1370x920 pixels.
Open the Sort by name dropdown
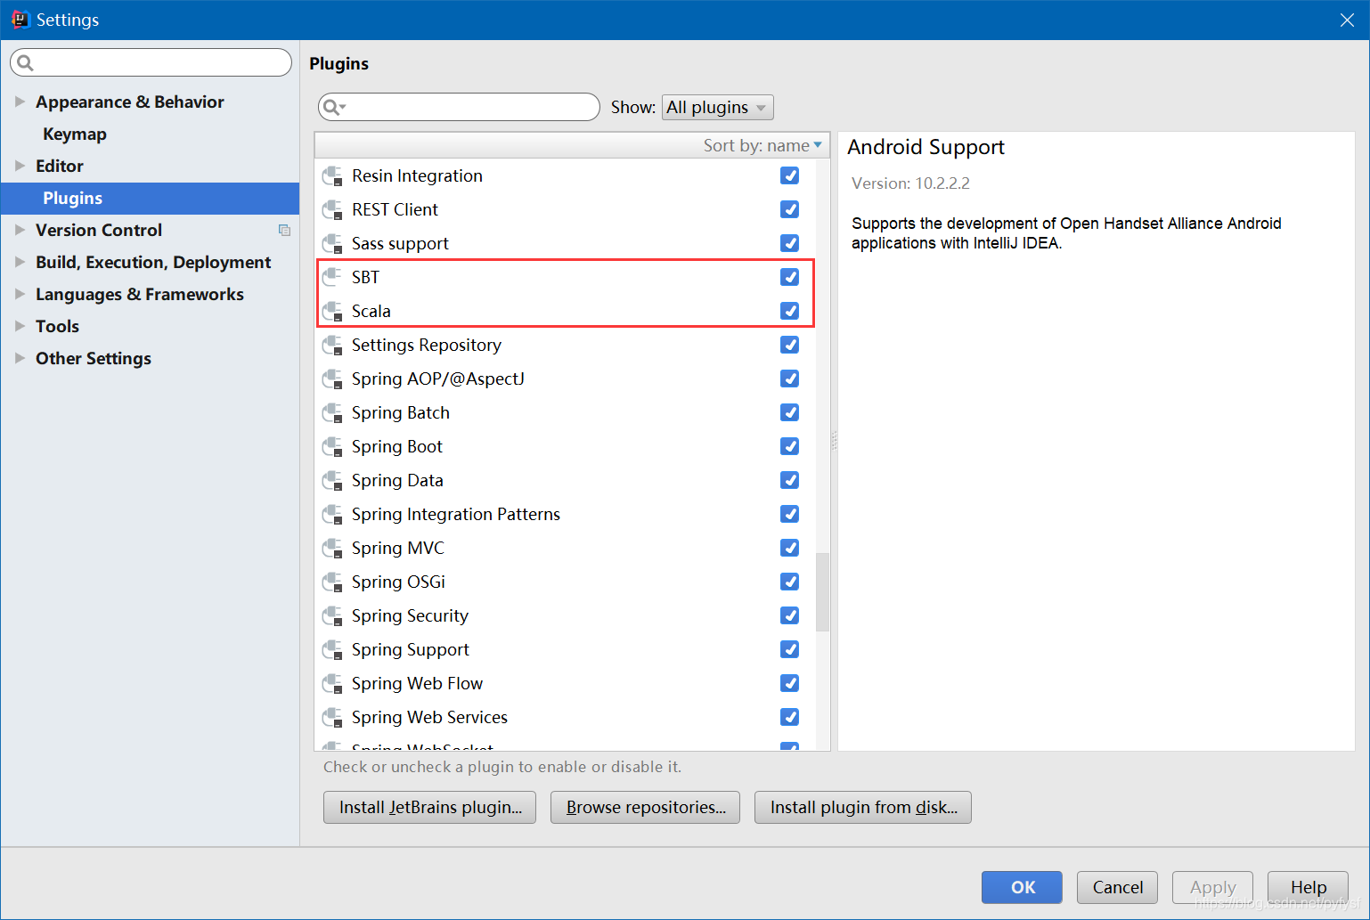tap(763, 145)
